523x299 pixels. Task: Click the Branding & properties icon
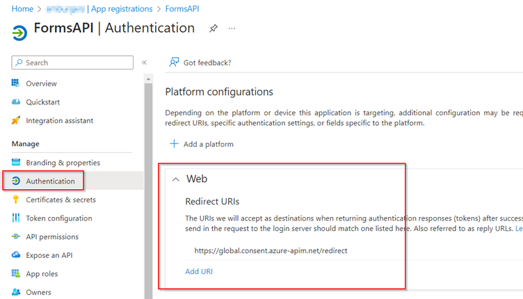tap(16, 162)
